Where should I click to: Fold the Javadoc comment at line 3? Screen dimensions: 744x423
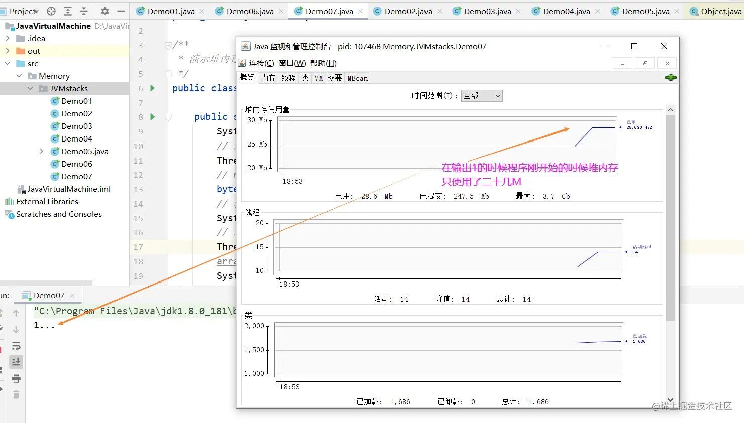tap(168, 45)
